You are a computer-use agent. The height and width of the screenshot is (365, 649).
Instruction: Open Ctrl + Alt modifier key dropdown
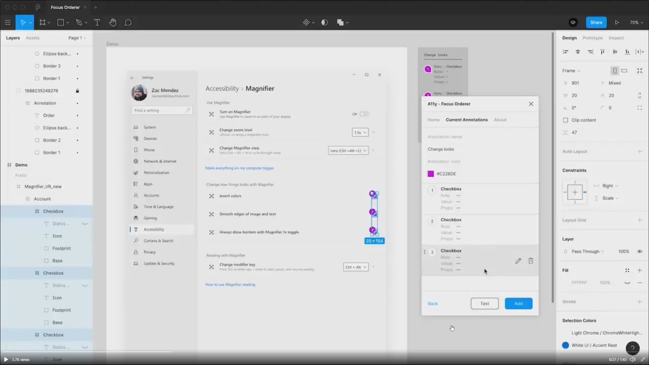point(356,267)
